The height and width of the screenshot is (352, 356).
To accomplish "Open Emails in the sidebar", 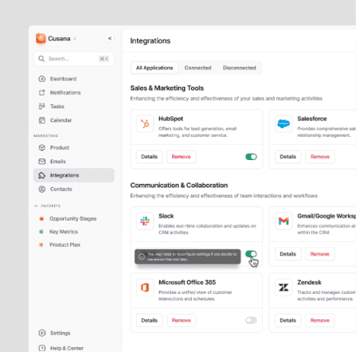I will click(x=74, y=162).
